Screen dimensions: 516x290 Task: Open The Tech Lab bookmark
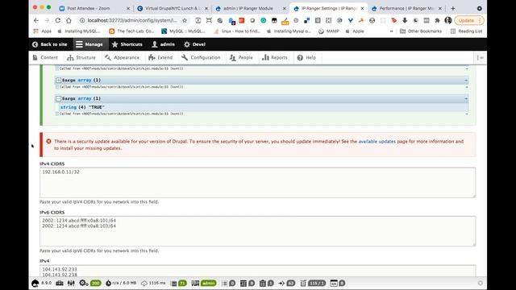[x=131, y=31]
